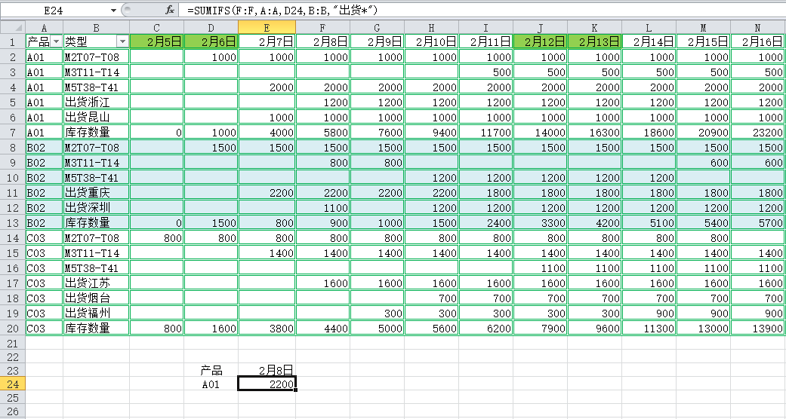Viewport: 786px width, 419px height.
Task: Click the Name Box showing E24
Action: pos(54,10)
